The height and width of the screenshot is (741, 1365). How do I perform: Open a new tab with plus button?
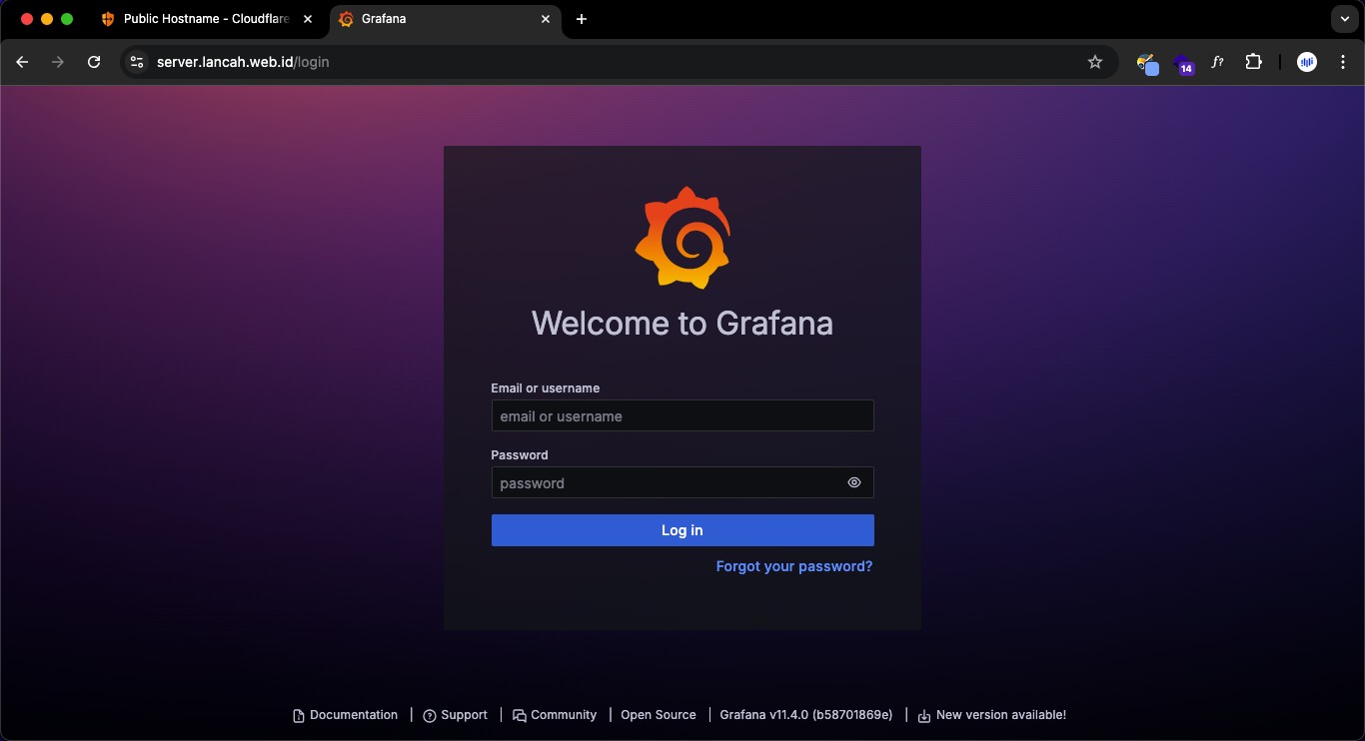pyautogui.click(x=582, y=19)
